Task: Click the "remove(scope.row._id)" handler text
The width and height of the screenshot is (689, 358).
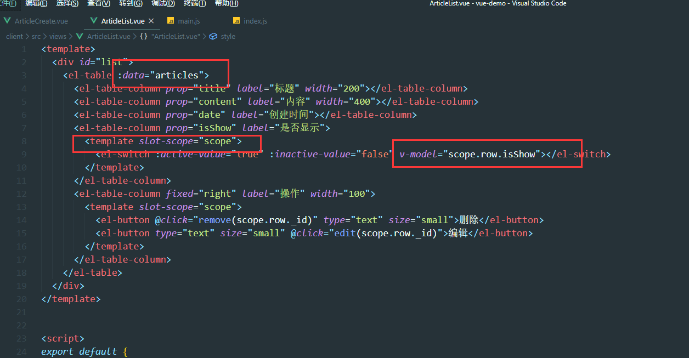Action: (x=256, y=220)
